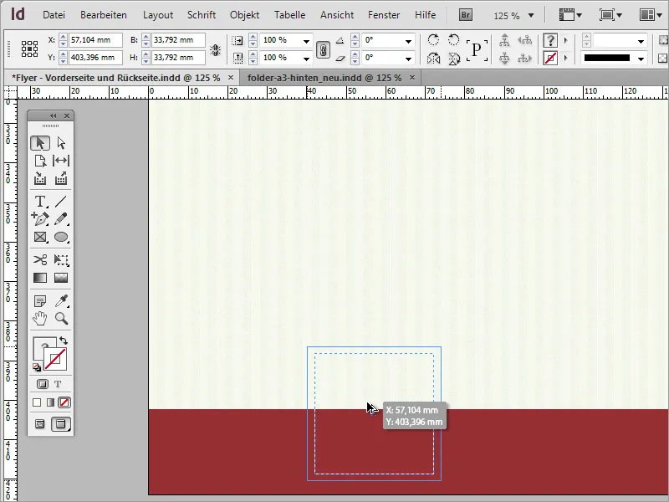Click the height H input field
The height and width of the screenshot is (502, 669).
click(x=178, y=58)
